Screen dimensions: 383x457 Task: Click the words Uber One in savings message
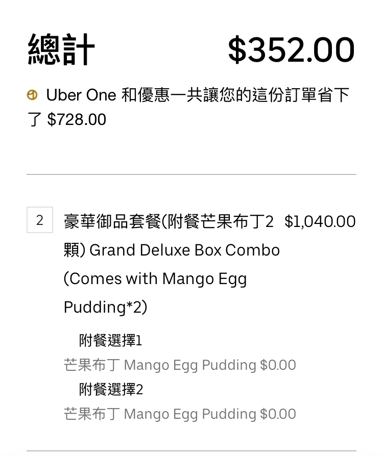(x=81, y=95)
